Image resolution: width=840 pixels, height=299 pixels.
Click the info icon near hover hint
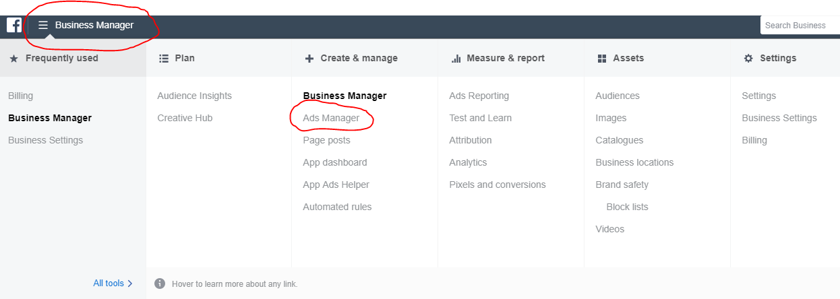(x=160, y=284)
